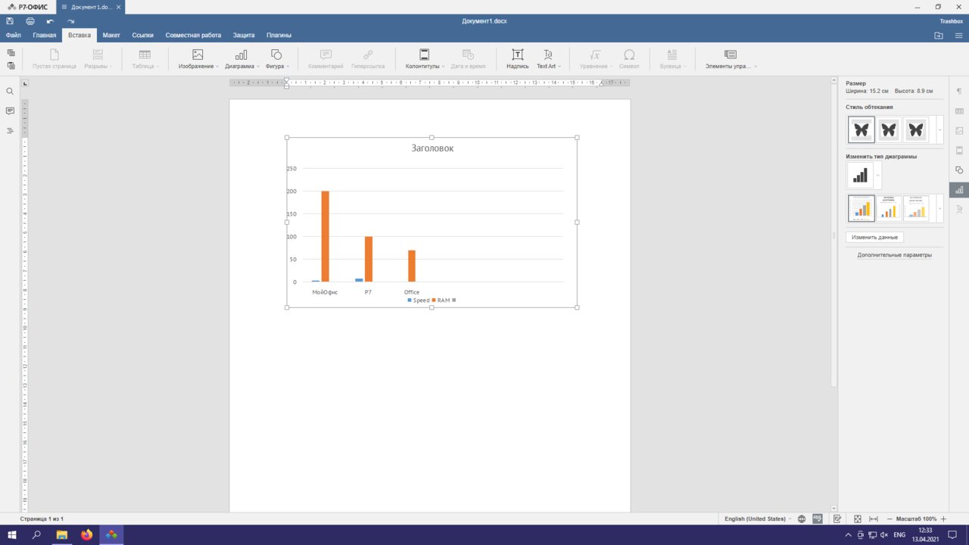This screenshot has height=545, width=969.
Task: Click the zoom in plus button
Action: coord(943,519)
